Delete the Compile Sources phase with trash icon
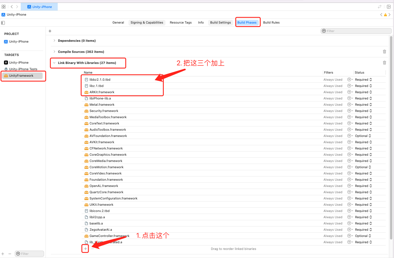The image size is (394, 258). click(384, 52)
